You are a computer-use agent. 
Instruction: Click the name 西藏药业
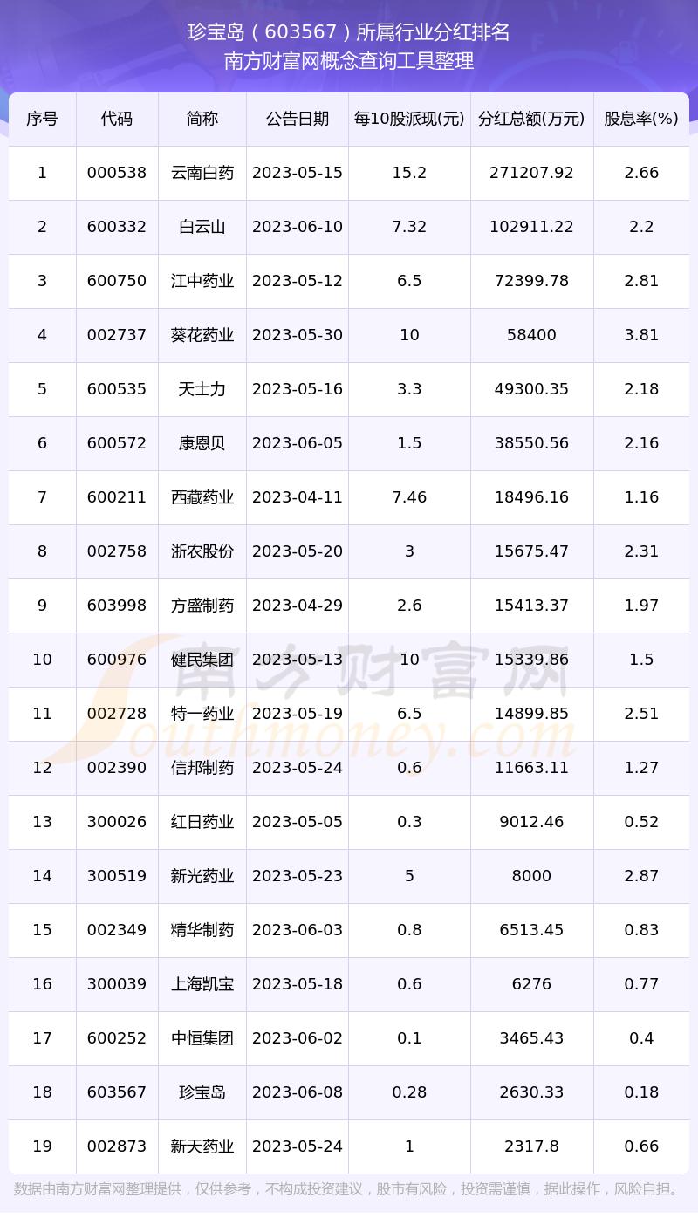coord(202,497)
